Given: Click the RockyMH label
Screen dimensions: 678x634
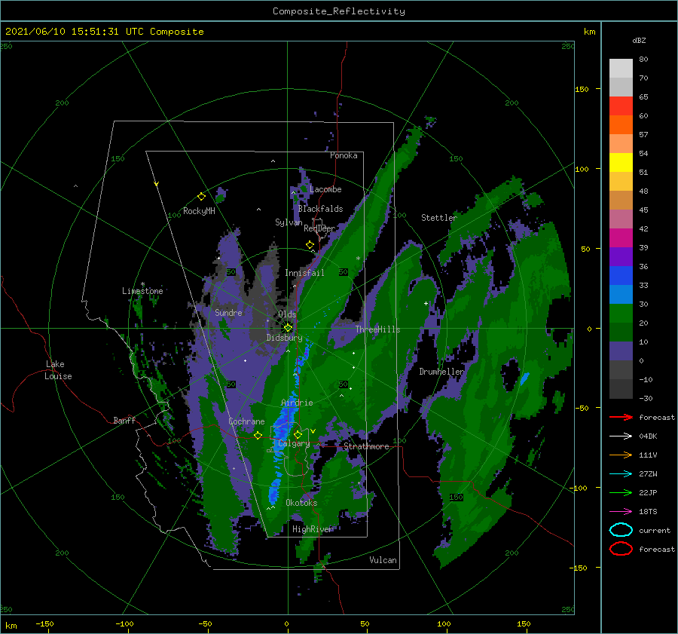Looking at the screenshot, I should (199, 211).
